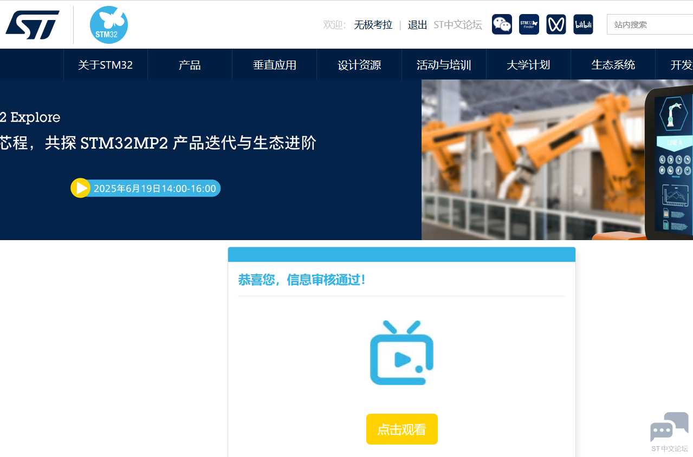
Task: Open the ST中文论坛 chat bubble icon
Action: (670, 427)
